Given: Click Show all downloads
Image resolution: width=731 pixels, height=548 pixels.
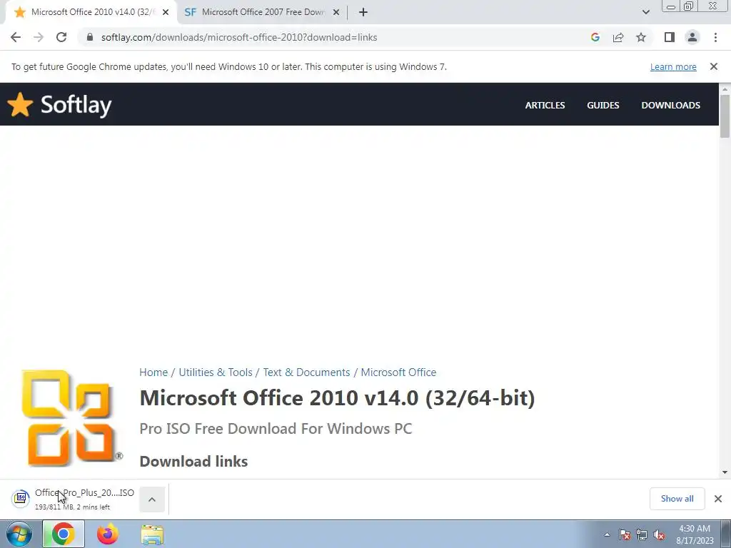Looking at the screenshot, I should point(677,499).
